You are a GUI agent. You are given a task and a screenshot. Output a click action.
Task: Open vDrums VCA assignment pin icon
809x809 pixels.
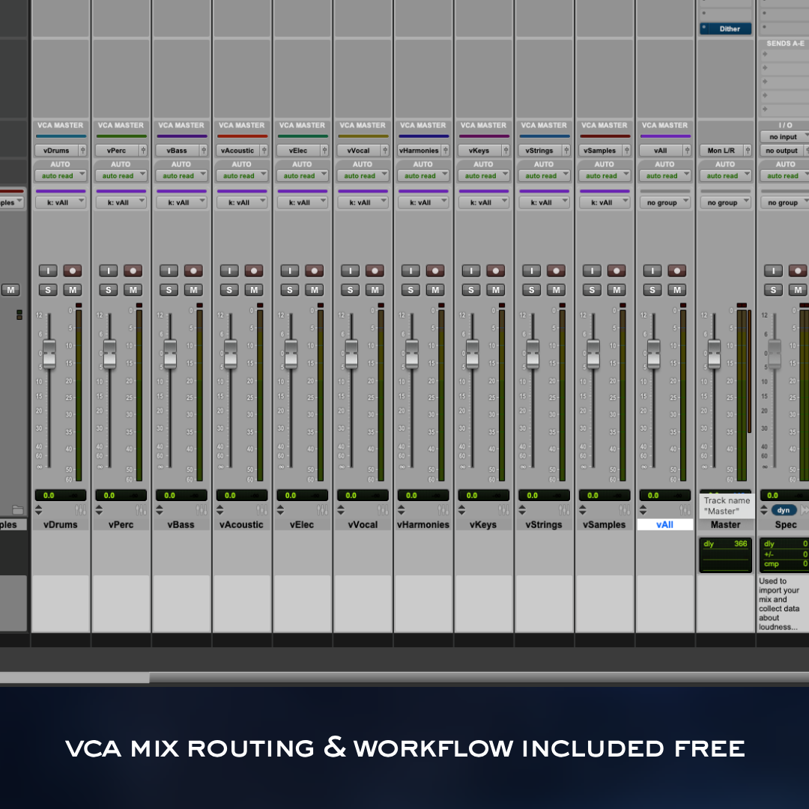coord(82,150)
